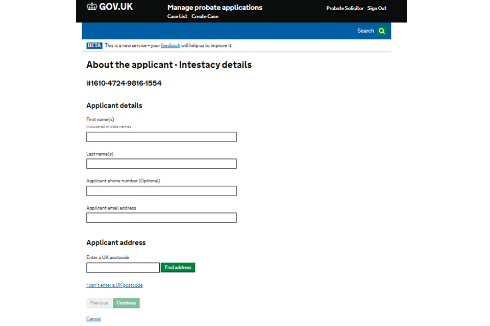Open the feedback link in beta banner
This screenshot has width=490, height=326.
[x=170, y=46]
